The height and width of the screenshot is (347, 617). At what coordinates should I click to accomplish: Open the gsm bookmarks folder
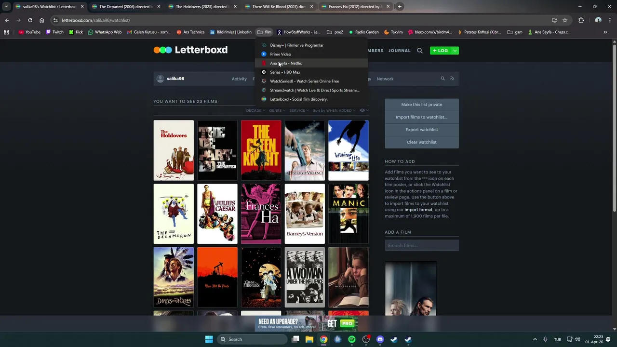[515, 32]
